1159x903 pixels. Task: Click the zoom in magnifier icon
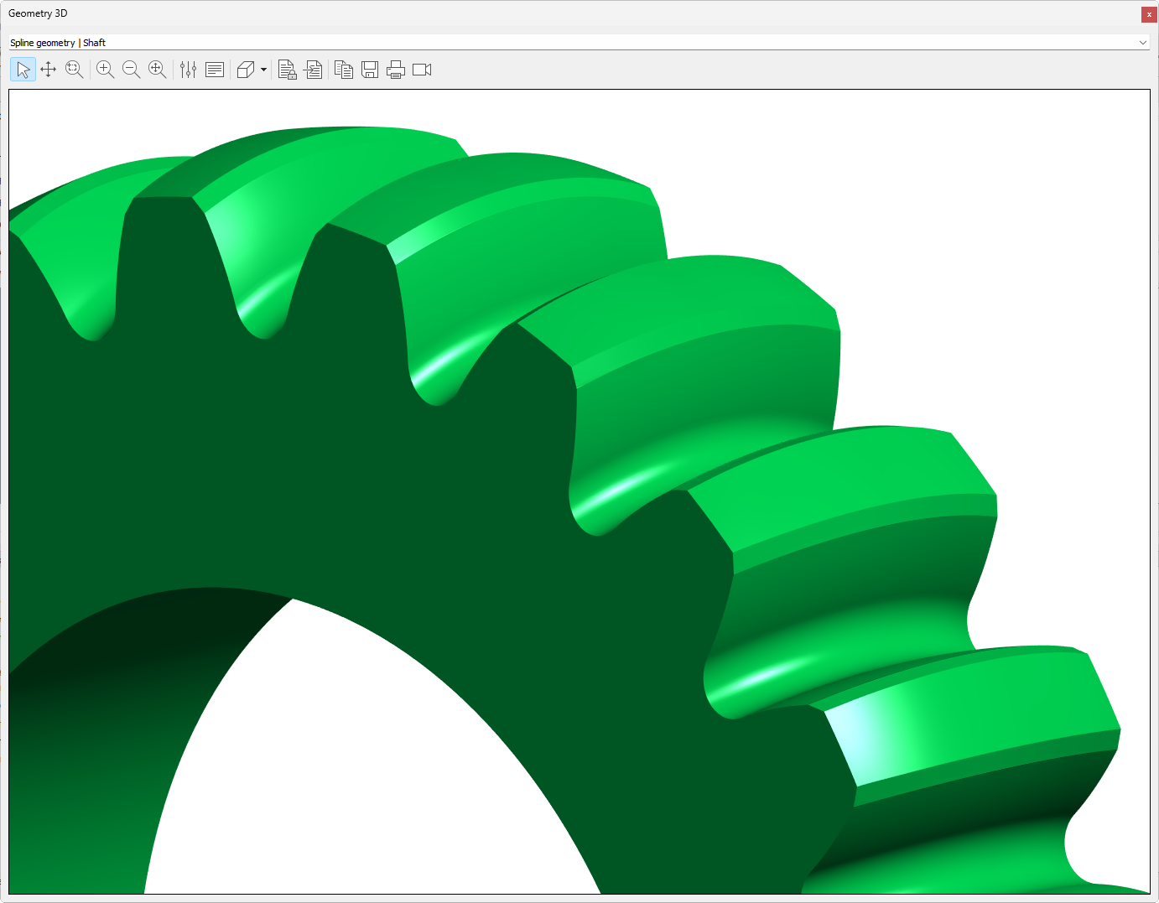point(105,70)
